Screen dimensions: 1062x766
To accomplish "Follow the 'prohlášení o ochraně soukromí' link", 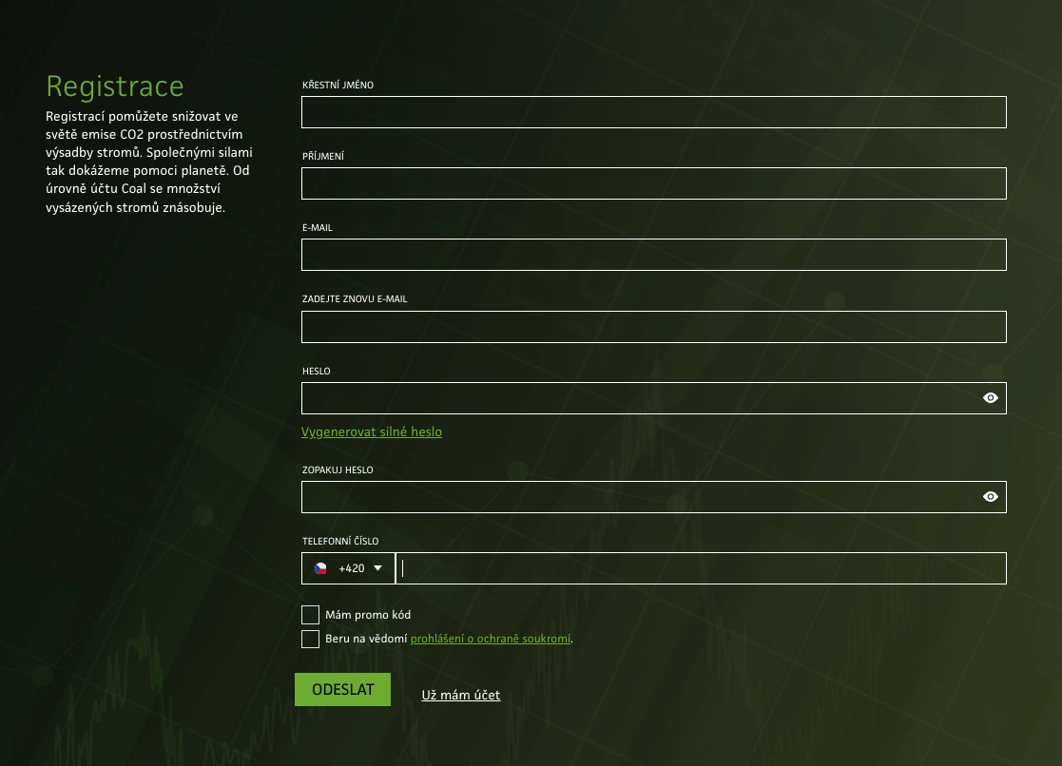I will 492,639.
